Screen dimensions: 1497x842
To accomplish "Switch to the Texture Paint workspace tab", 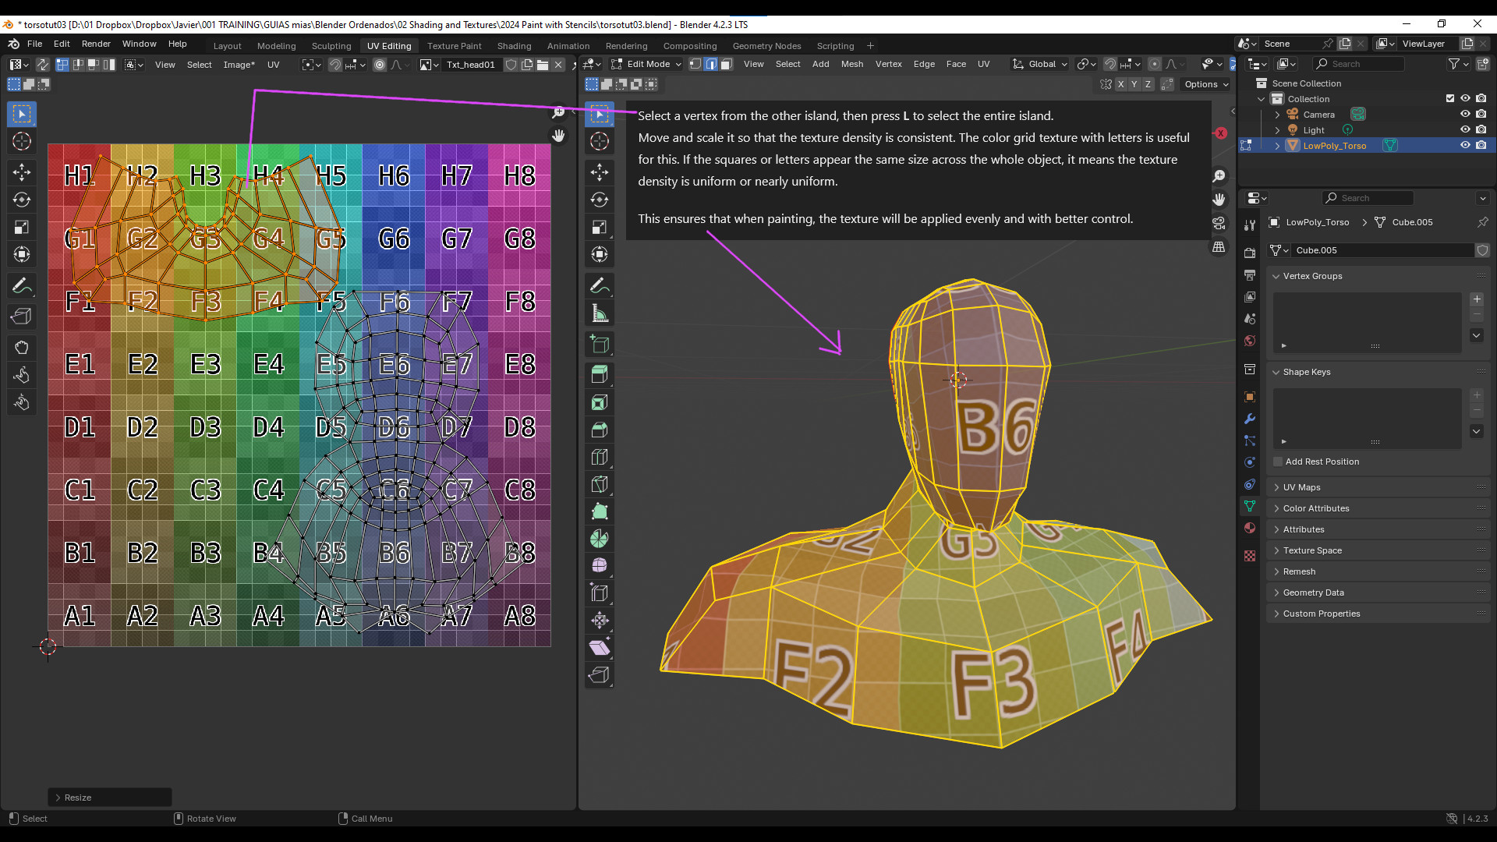I will [x=454, y=46].
